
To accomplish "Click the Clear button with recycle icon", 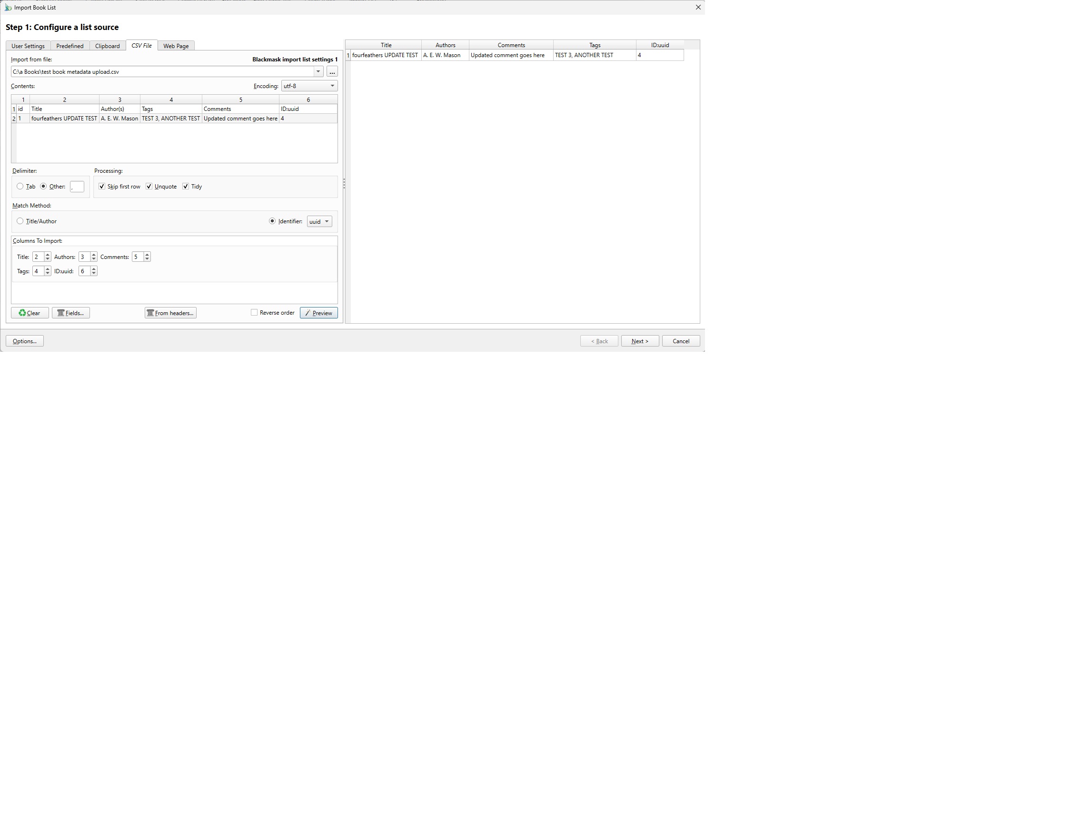I will [30, 313].
